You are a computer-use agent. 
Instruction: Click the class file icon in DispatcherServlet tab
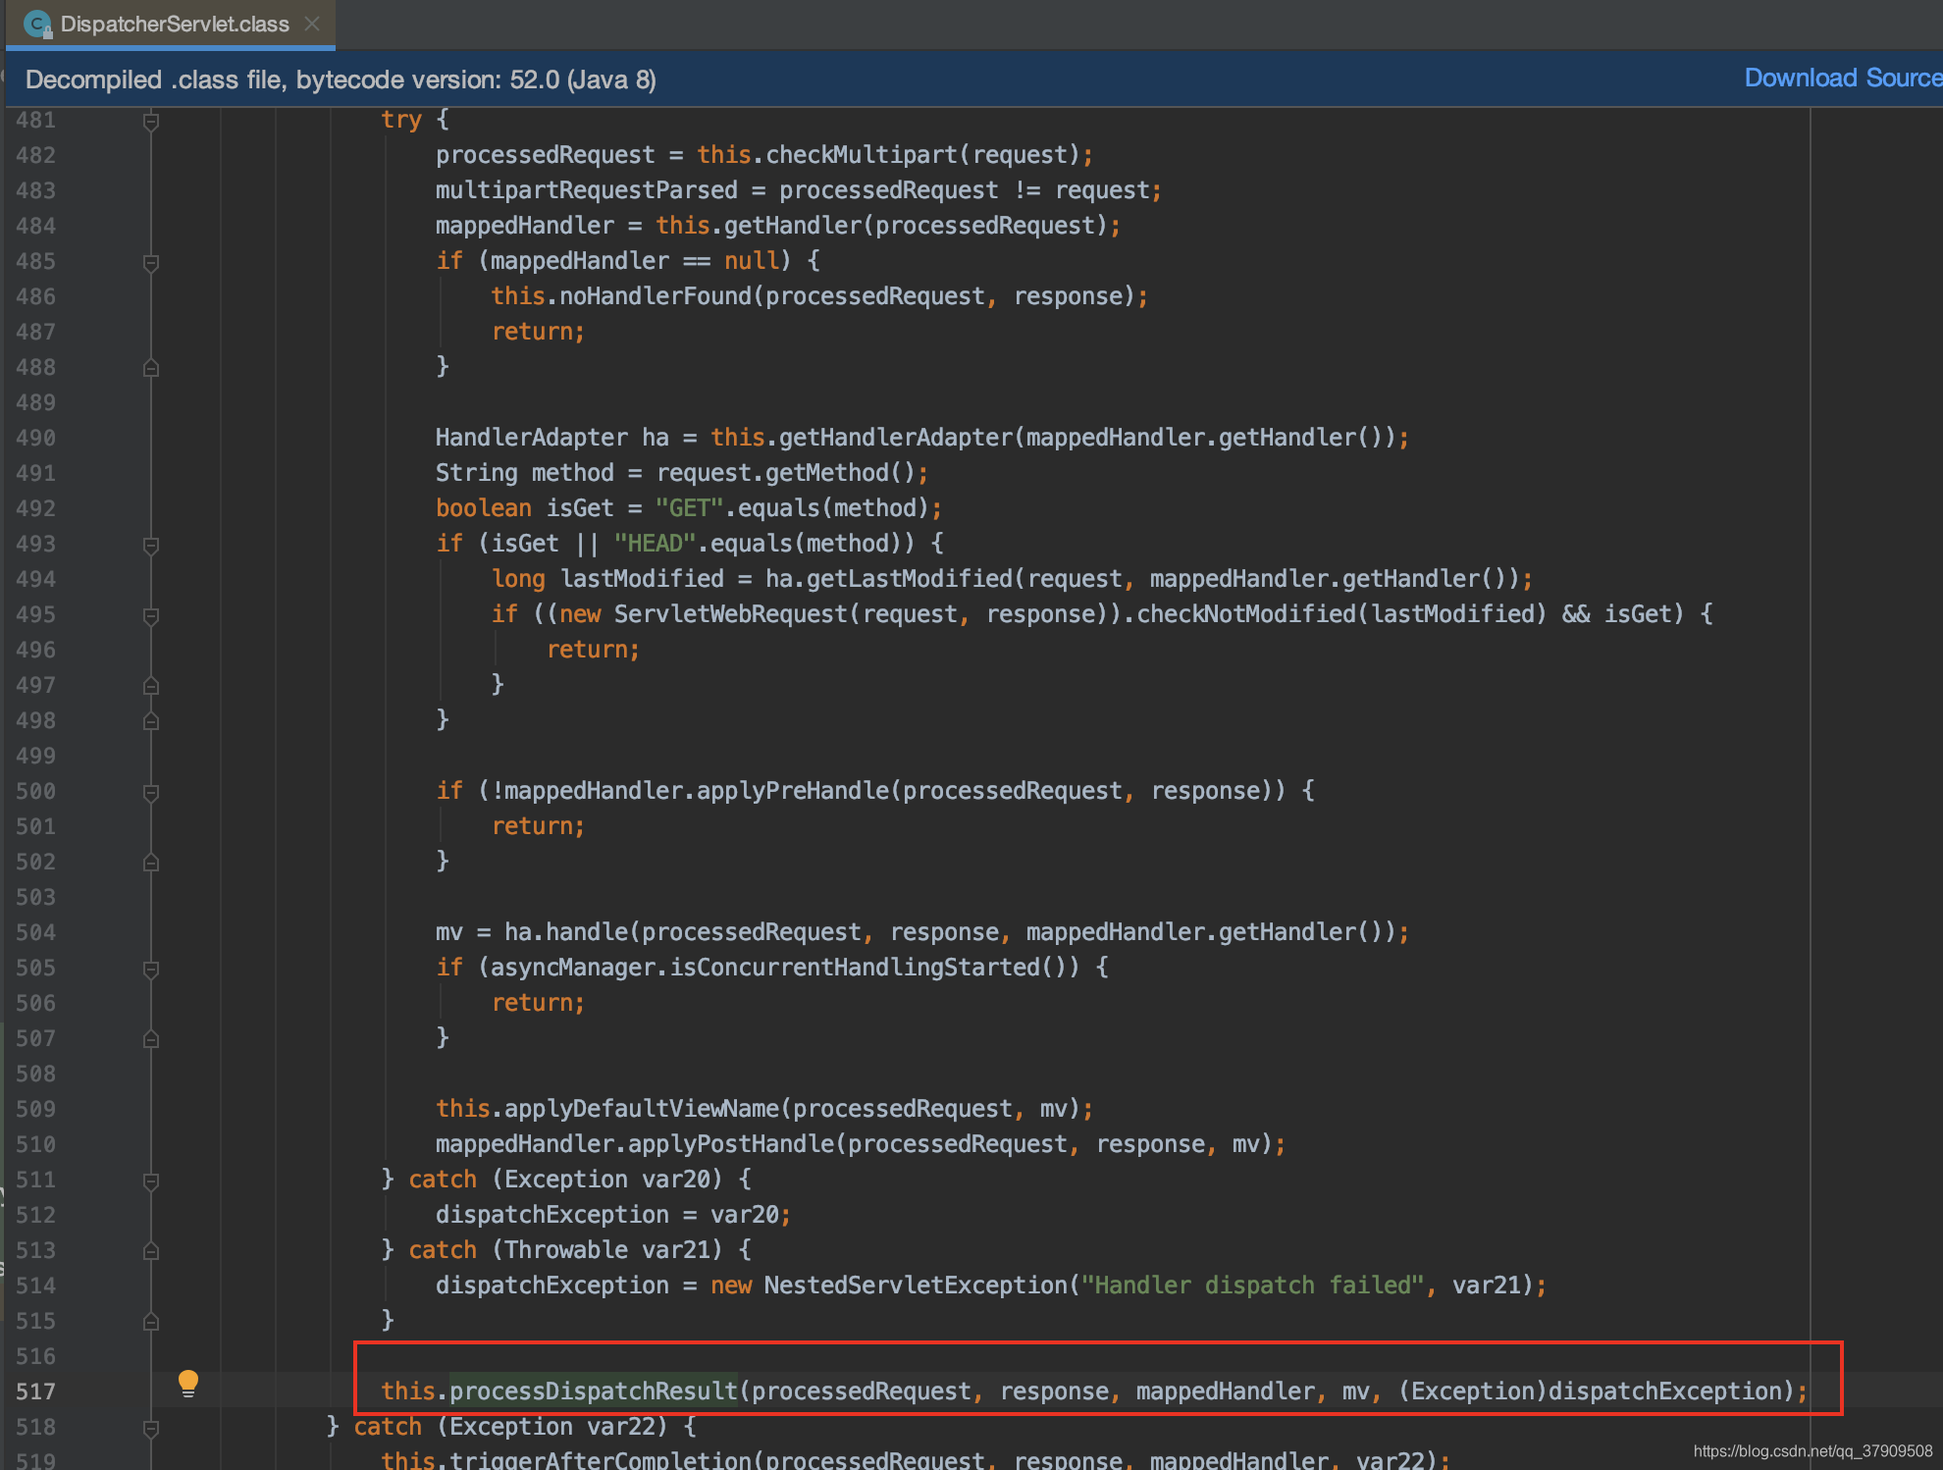click(x=37, y=24)
